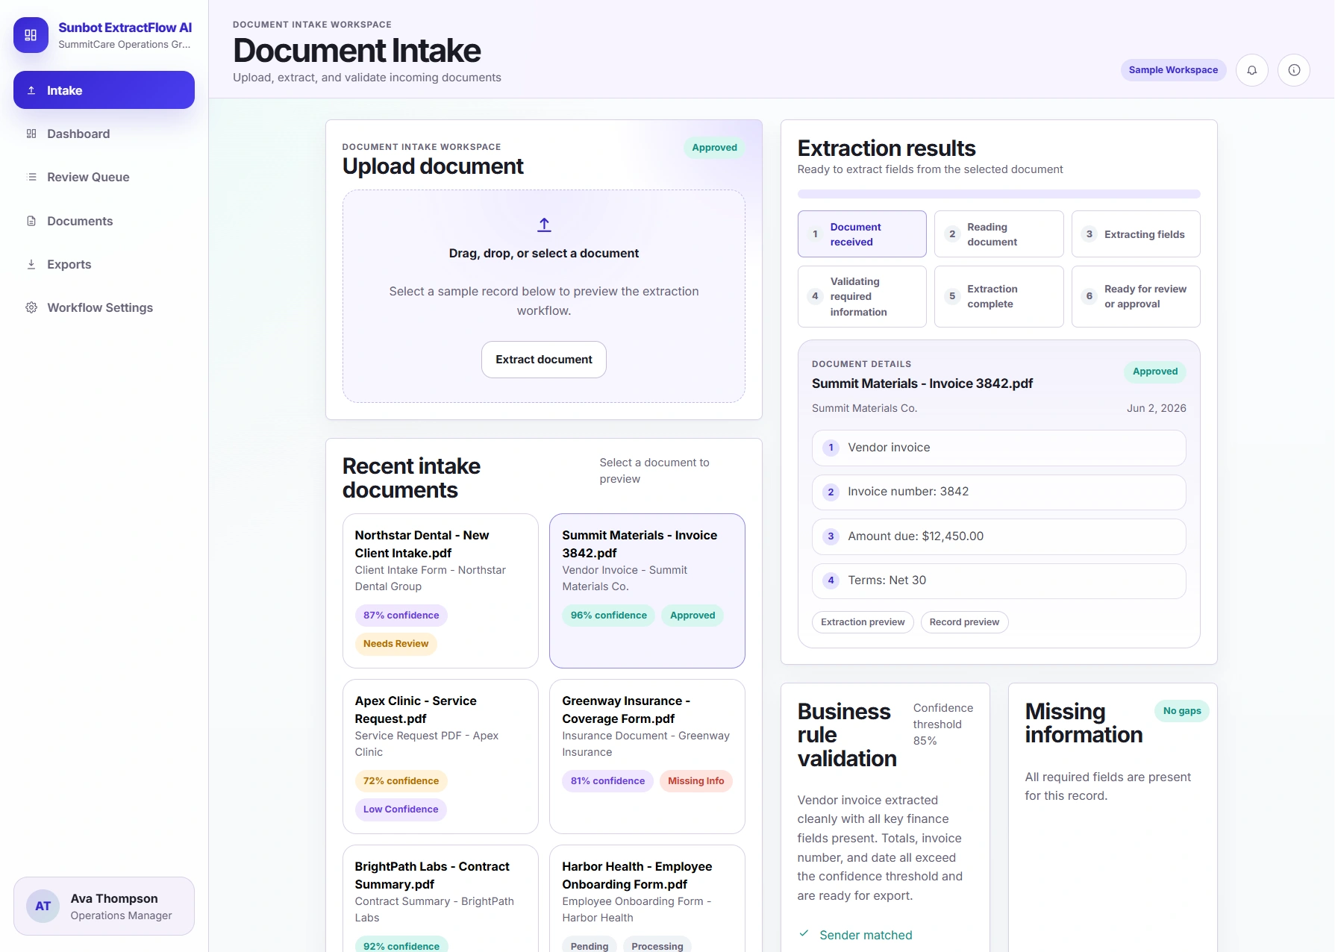Open Ava Thompson profile card

pos(104,906)
